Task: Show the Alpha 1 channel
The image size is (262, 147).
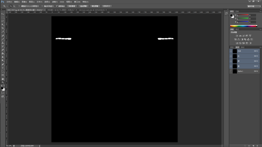Action: click(x=231, y=71)
